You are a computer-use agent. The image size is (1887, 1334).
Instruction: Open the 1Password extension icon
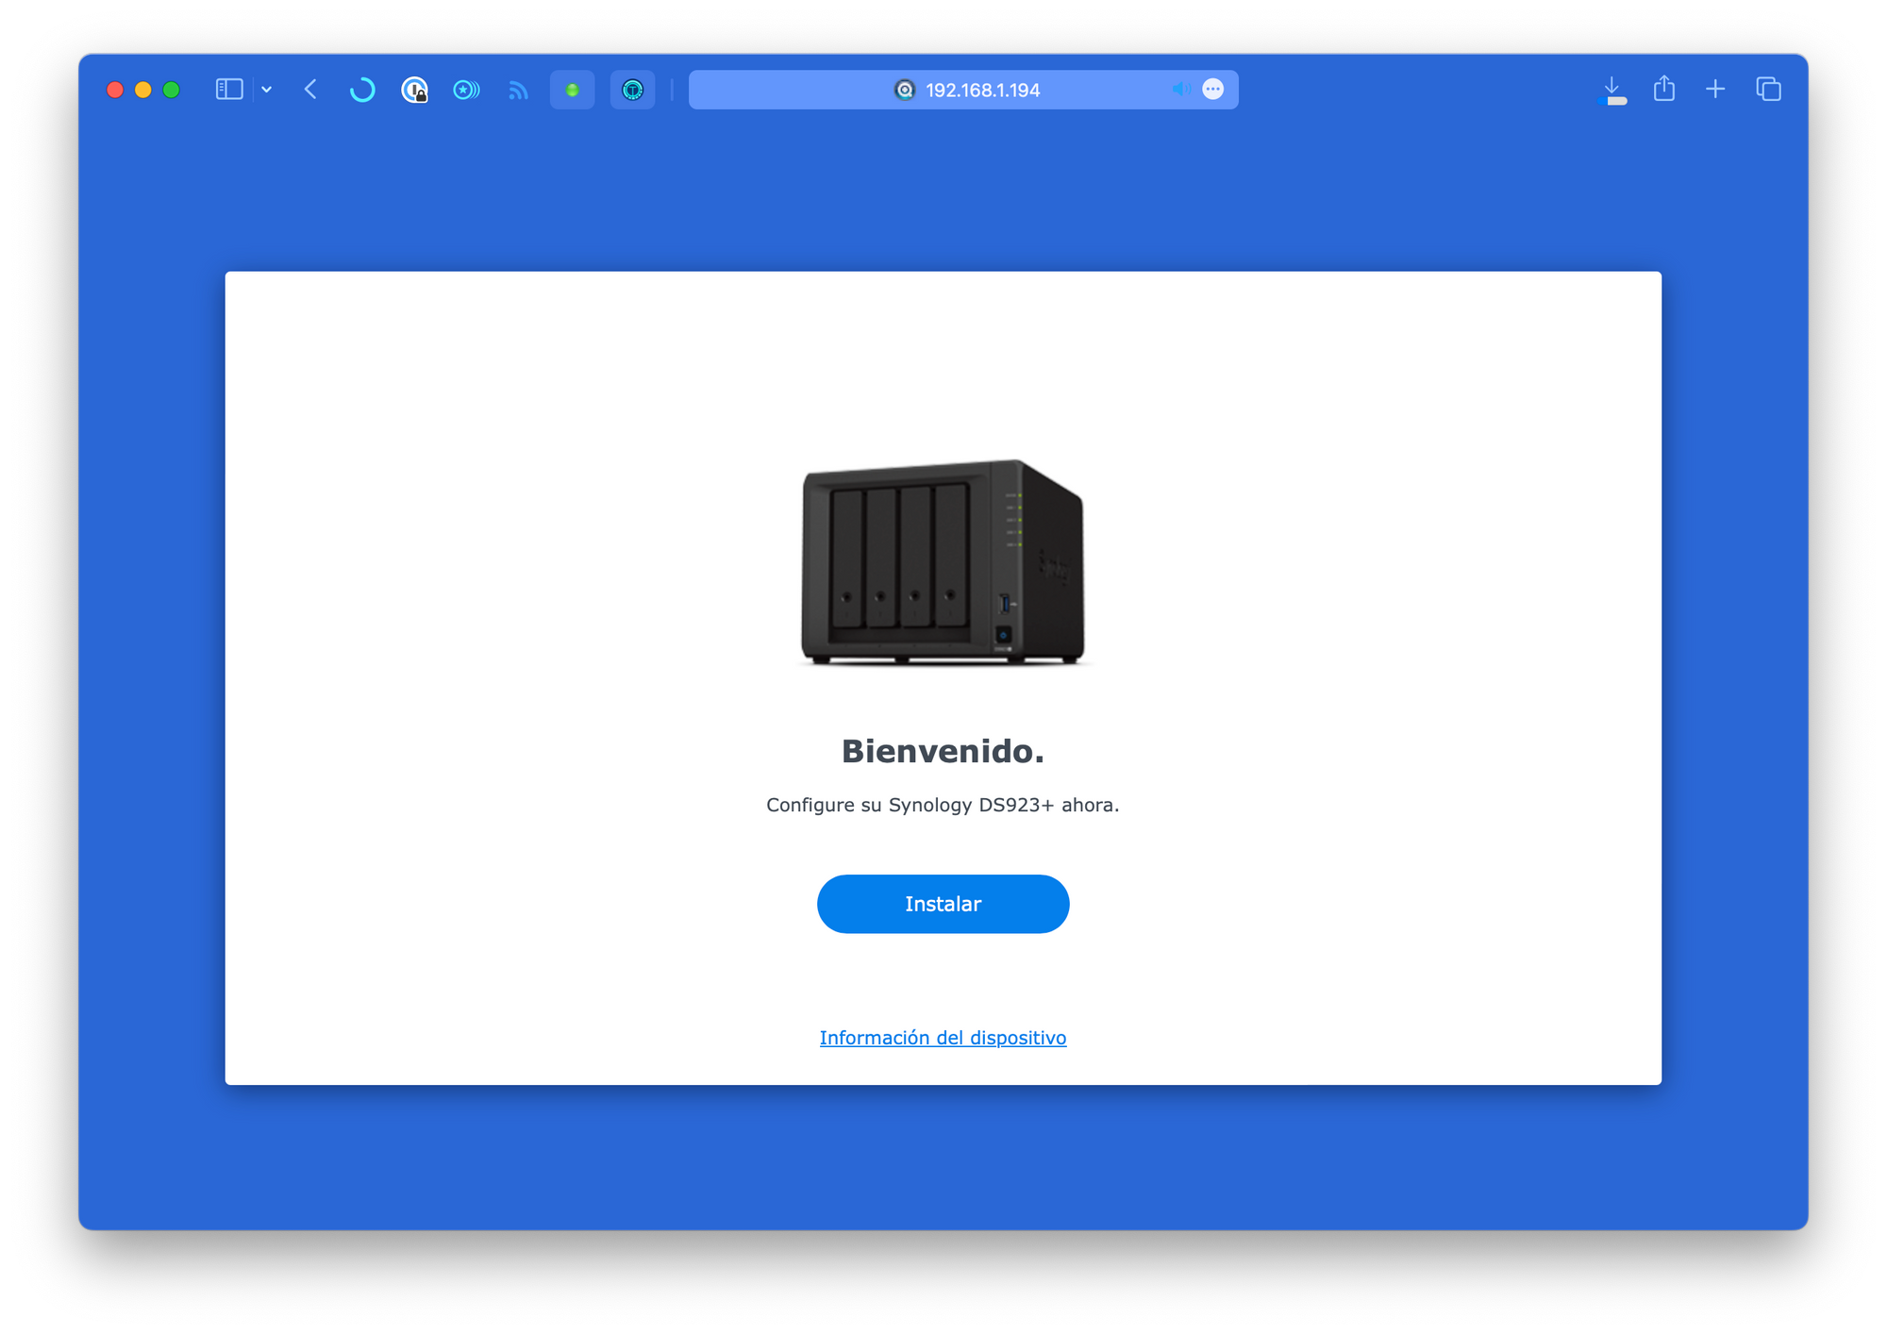[x=414, y=90]
